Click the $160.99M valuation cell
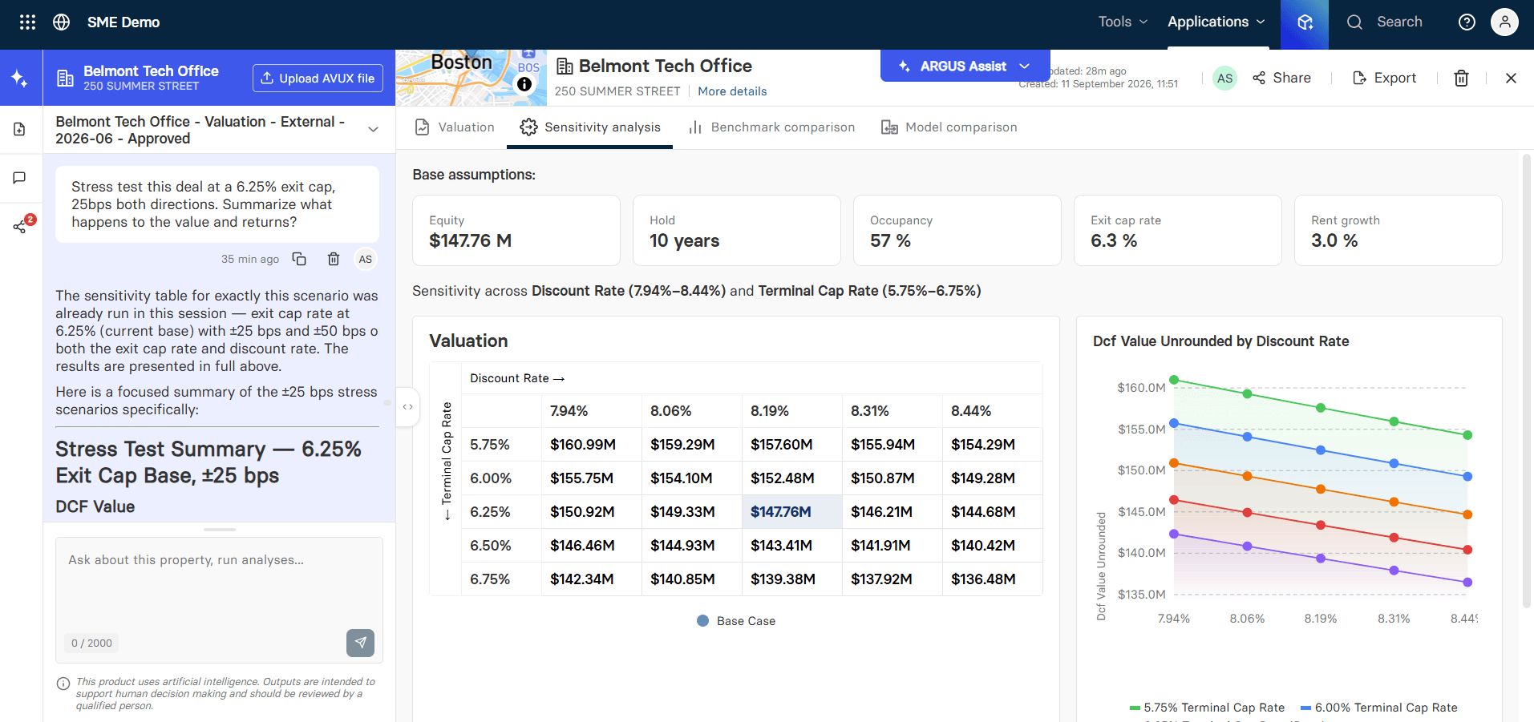Image resolution: width=1534 pixels, height=722 pixels. tap(591, 445)
